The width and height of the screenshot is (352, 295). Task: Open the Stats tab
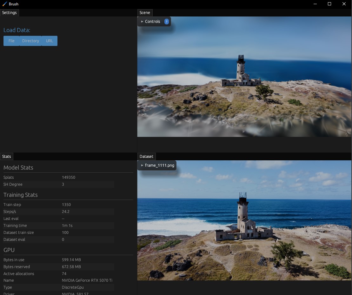[7, 156]
